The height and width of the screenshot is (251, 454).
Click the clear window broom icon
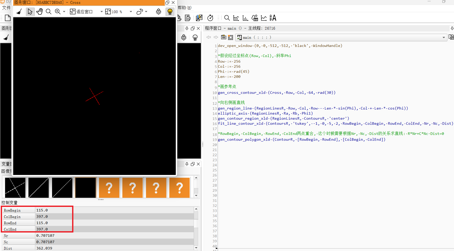19,12
